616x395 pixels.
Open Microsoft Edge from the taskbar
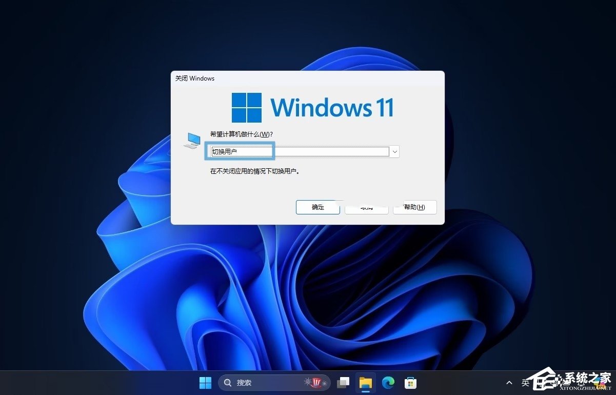[388, 383]
